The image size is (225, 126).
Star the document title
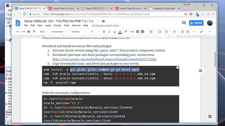pos(98,21)
